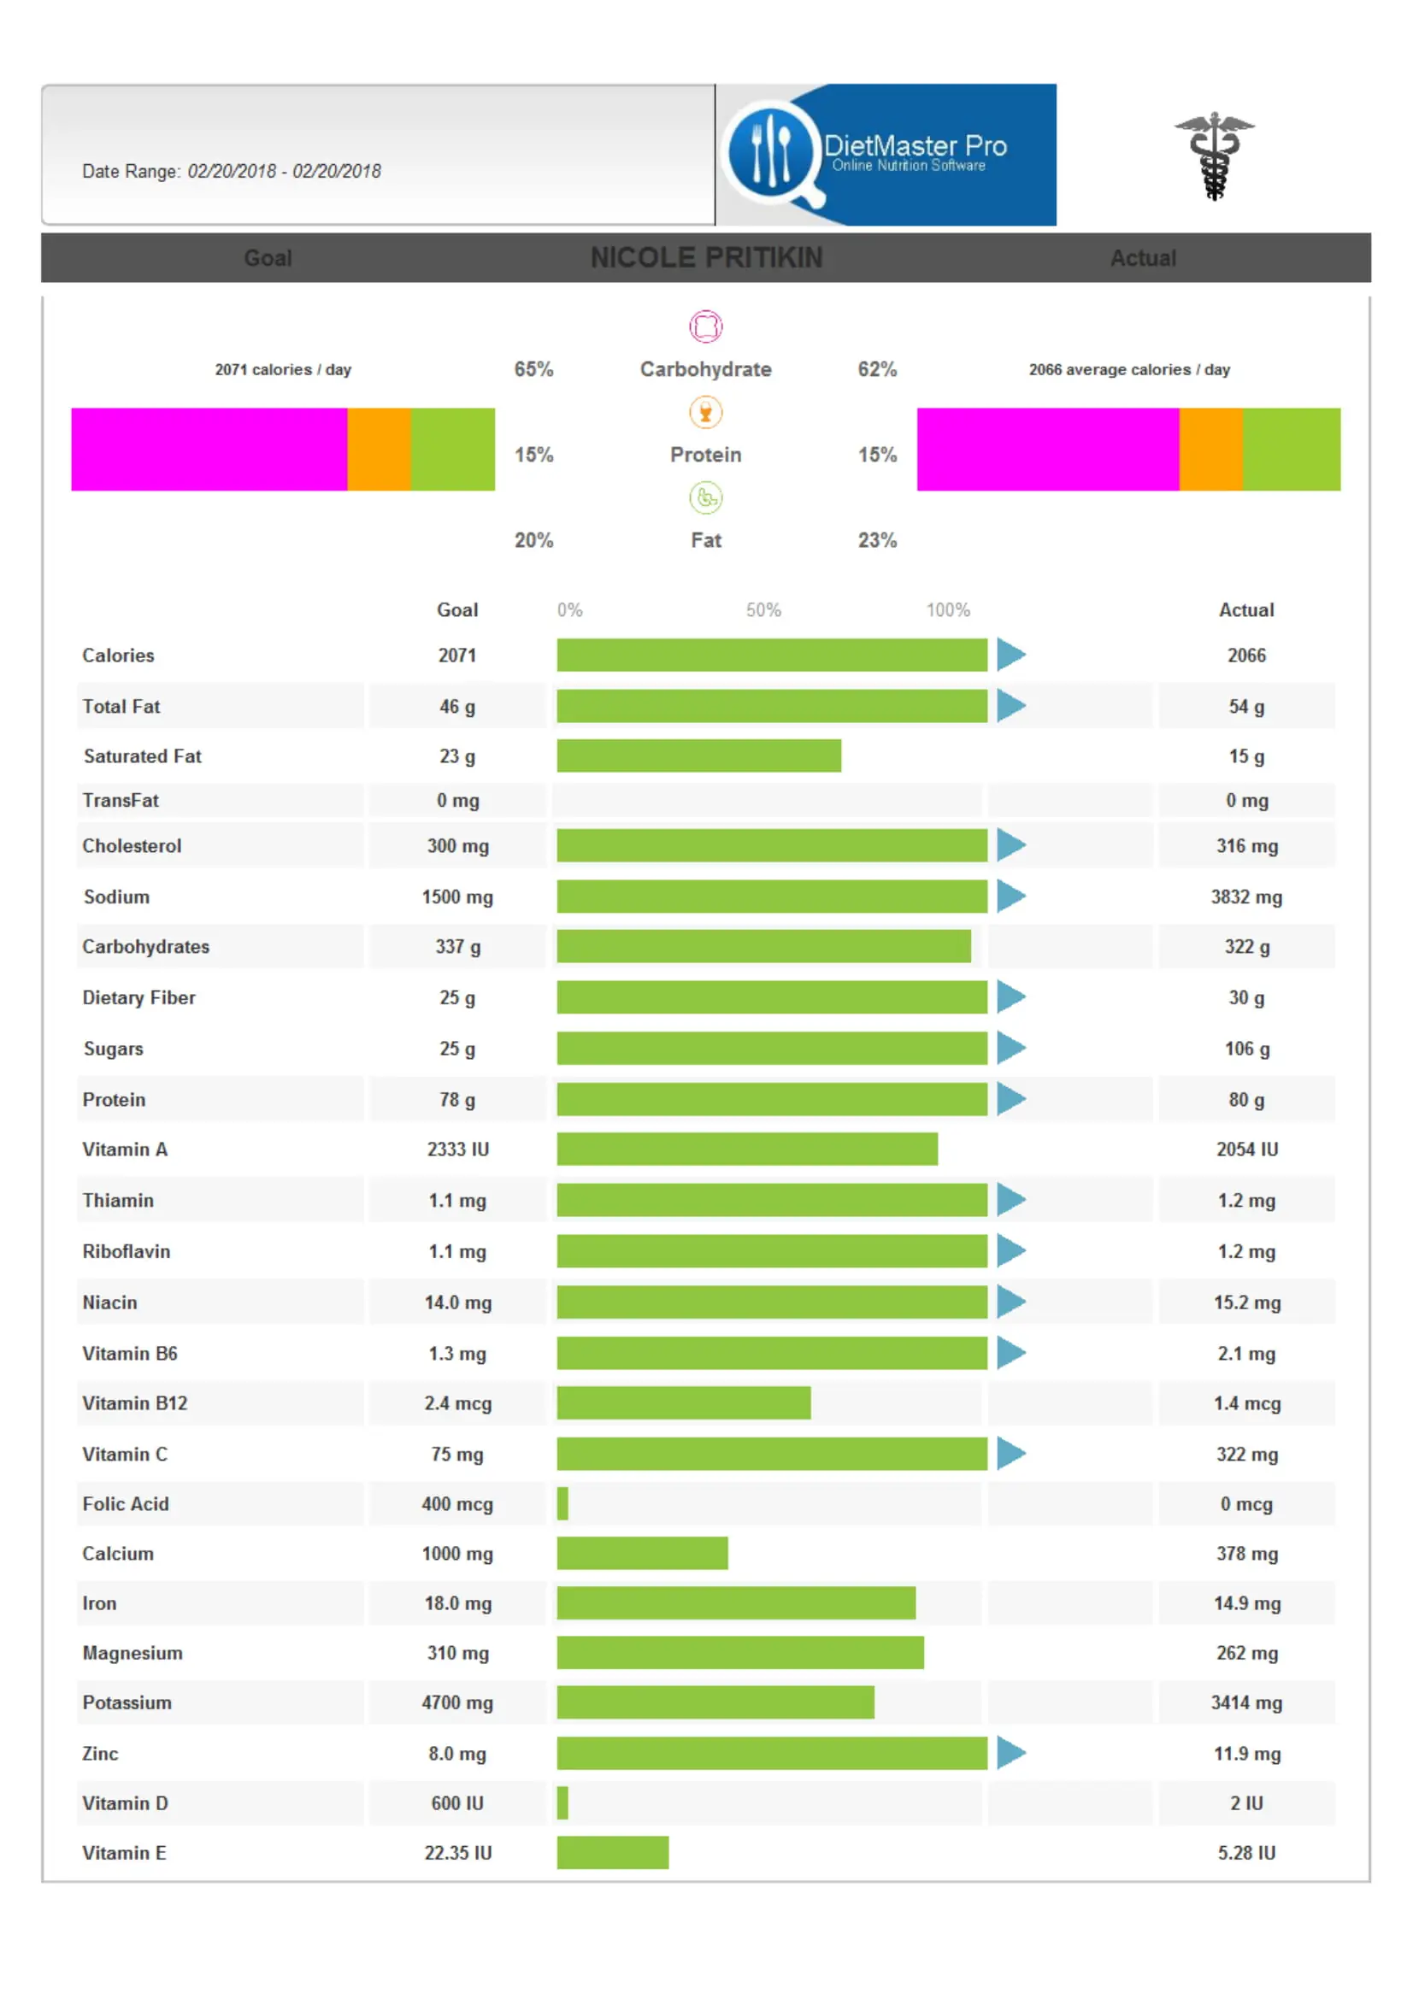
Task: Click the NICOLE PRITIKIN name heading
Action: (706, 258)
